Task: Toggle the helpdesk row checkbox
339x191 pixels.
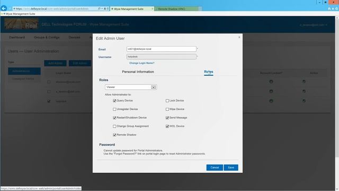Action: [x=49, y=101]
